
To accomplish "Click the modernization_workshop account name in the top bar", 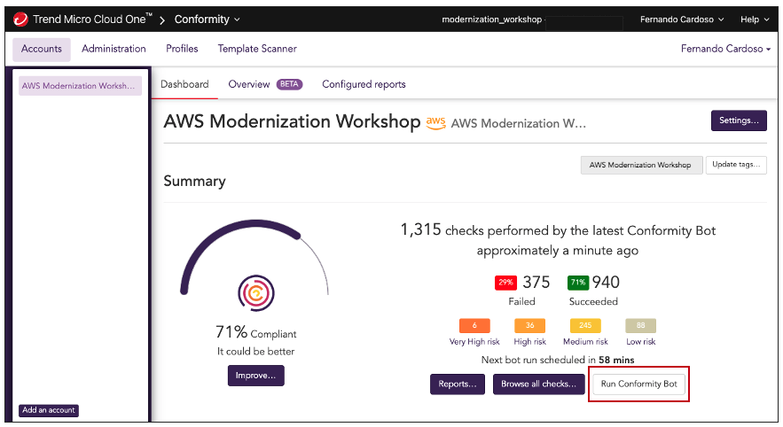I will tap(491, 19).
